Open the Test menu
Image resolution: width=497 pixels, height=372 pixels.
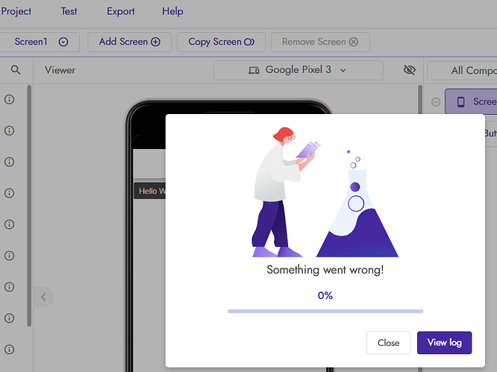[x=69, y=11]
